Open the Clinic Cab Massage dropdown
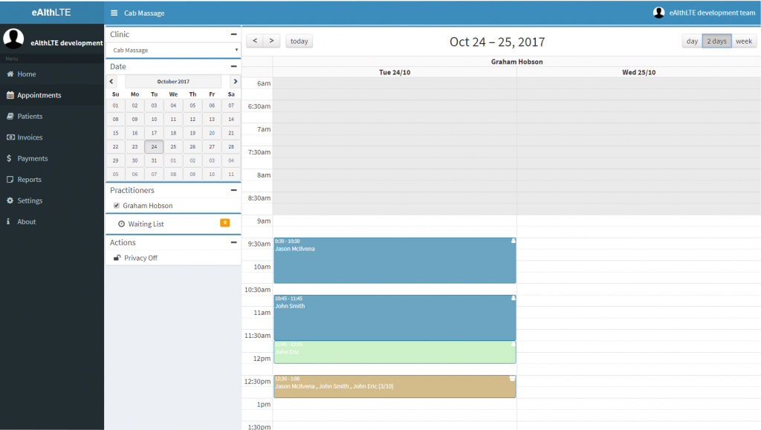This screenshot has height=430, width=761. coord(173,50)
